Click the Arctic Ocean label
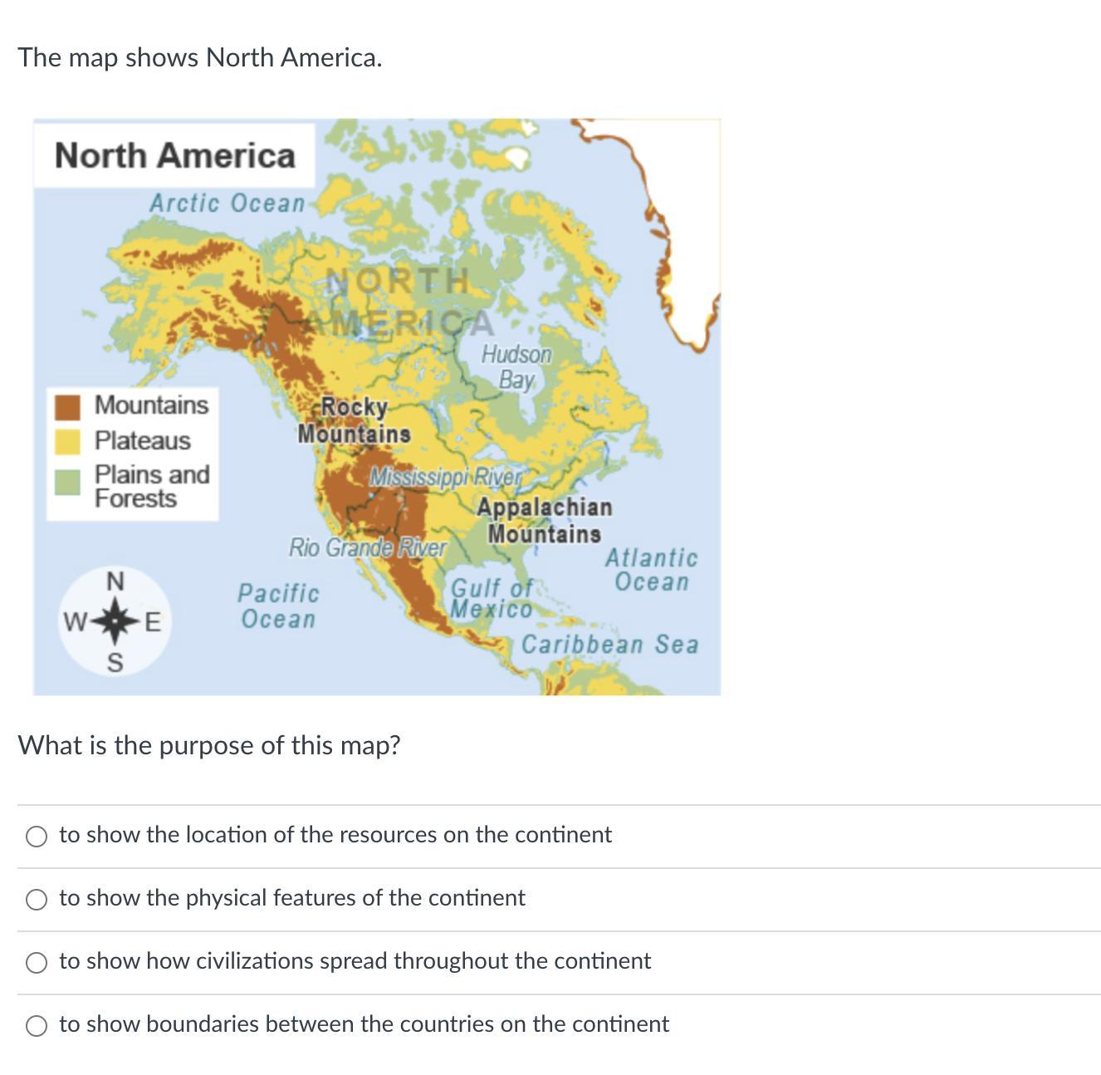The height and width of the screenshot is (1075, 1101). point(228,203)
